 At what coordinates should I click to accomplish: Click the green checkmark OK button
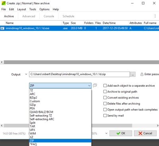pyautogui.click(x=121, y=133)
